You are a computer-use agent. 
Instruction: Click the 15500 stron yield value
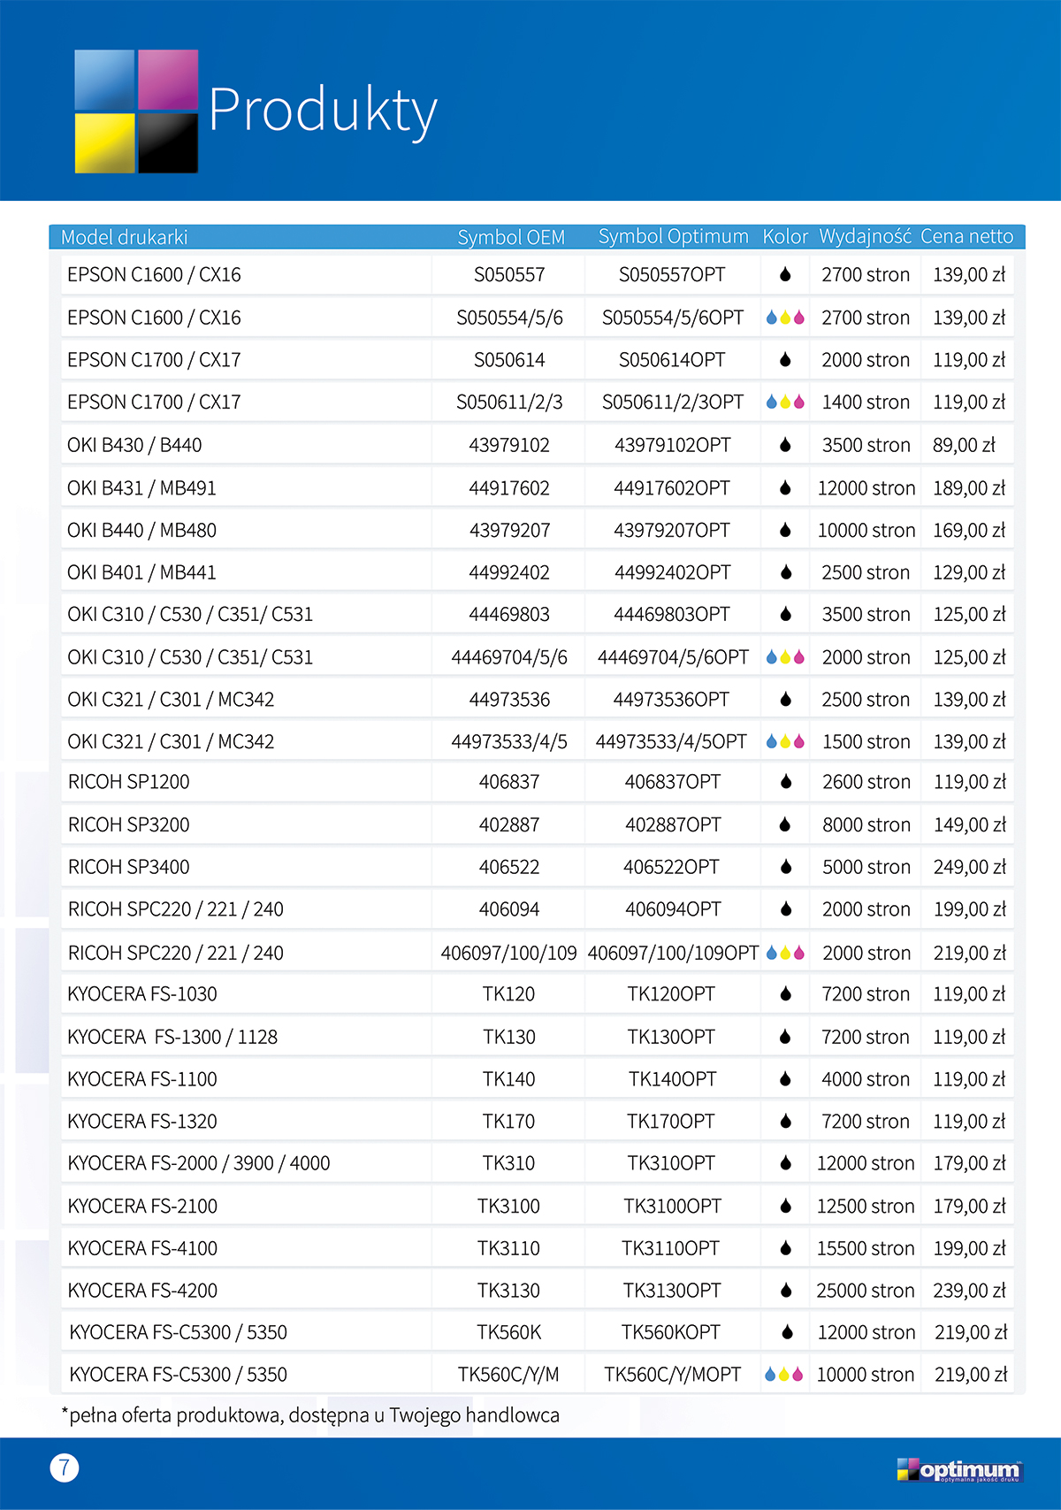(x=866, y=1248)
